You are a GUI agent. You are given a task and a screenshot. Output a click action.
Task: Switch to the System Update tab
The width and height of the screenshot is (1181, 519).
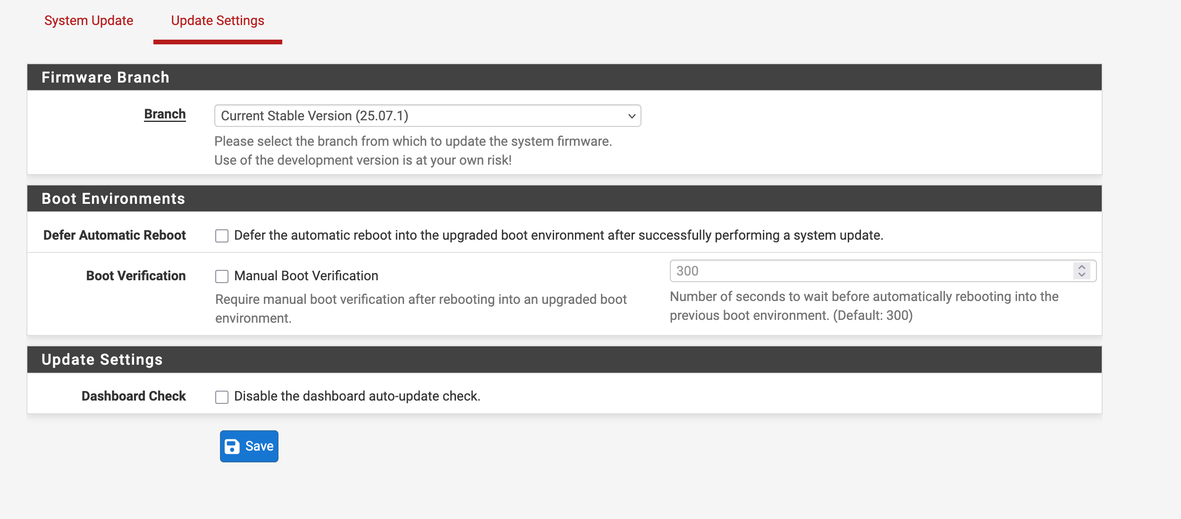pos(89,21)
